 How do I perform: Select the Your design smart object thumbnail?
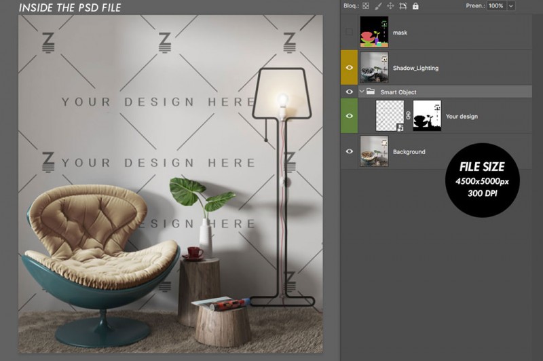390,115
